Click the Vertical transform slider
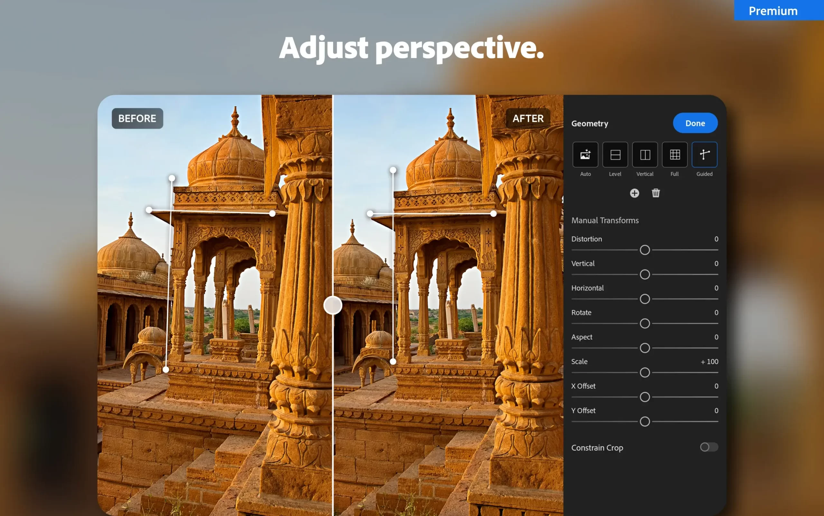Screen dimensions: 824x516 645,274
